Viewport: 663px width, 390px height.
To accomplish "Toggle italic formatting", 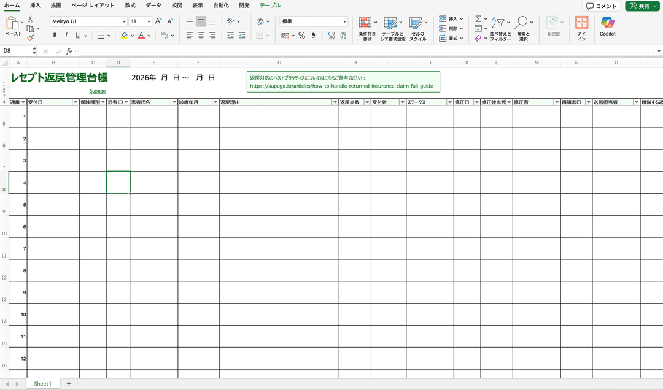I will (66, 36).
